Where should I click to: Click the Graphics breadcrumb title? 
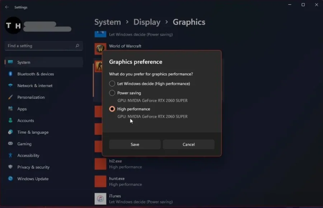(x=189, y=22)
